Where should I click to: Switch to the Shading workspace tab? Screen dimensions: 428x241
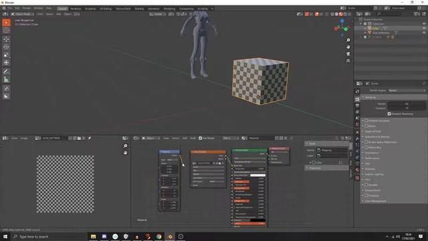(x=139, y=9)
